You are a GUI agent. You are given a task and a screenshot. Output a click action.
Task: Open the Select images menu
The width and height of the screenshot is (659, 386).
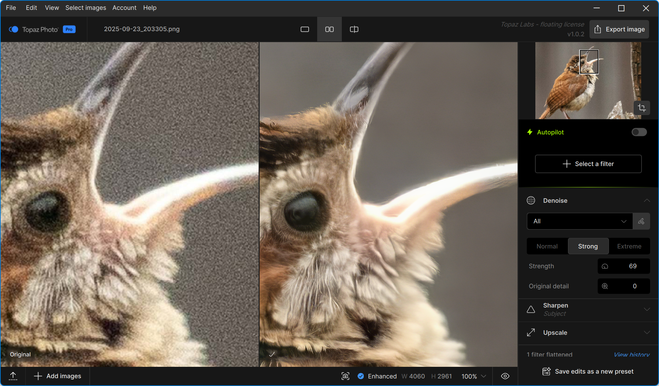point(86,8)
